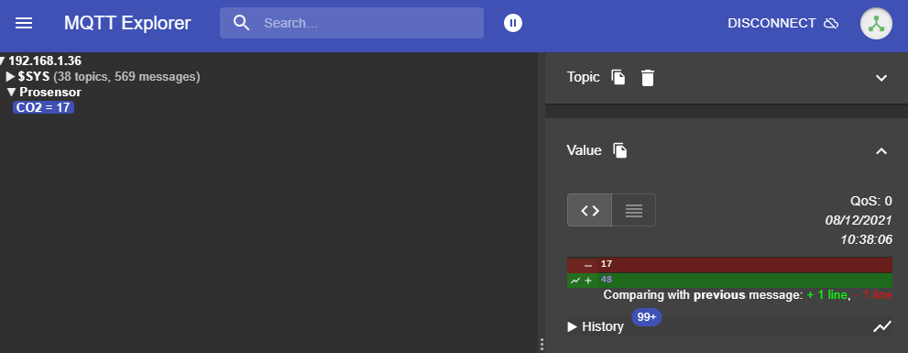Pause incoming message updates
This screenshot has width=908, height=353.
513,23
